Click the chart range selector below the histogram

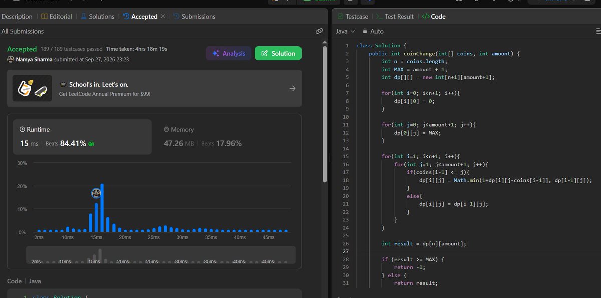pyautogui.click(x=161, y=255)
